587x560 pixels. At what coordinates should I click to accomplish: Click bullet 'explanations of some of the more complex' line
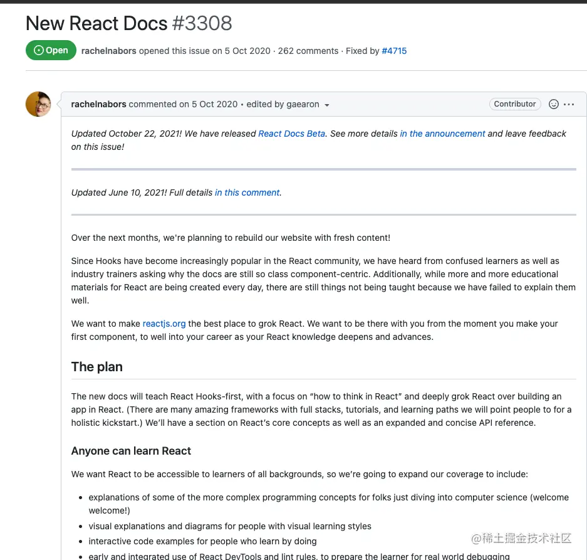tap(329, 504)
